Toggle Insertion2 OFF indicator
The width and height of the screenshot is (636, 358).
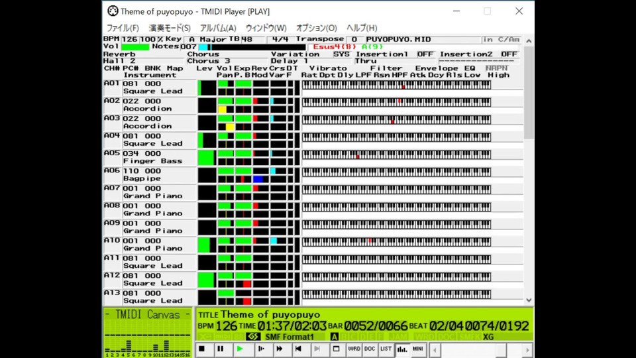pos(509,54)
